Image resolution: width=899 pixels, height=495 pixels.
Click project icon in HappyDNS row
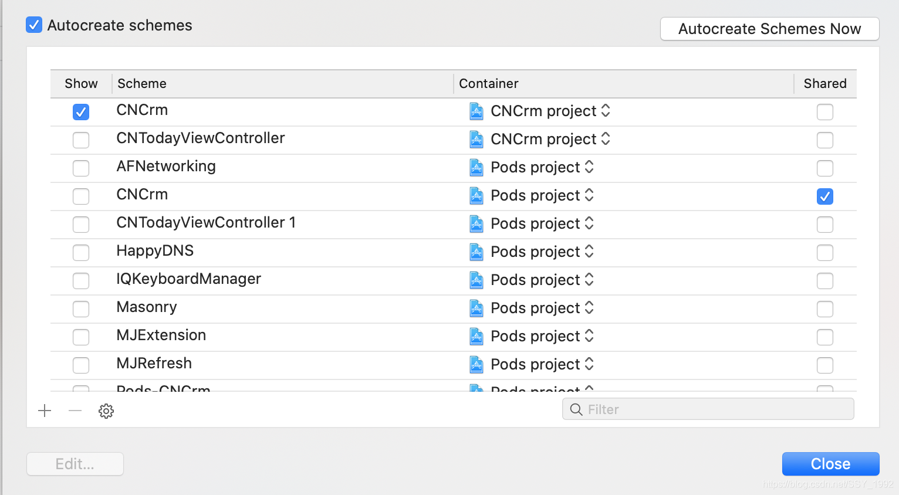tap(476, 252)
